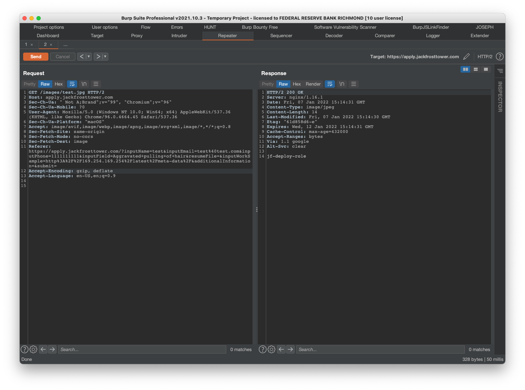Choose the side-by-side layout icon
This screenshot has height=390, width=525.
[x=465, y=69]
